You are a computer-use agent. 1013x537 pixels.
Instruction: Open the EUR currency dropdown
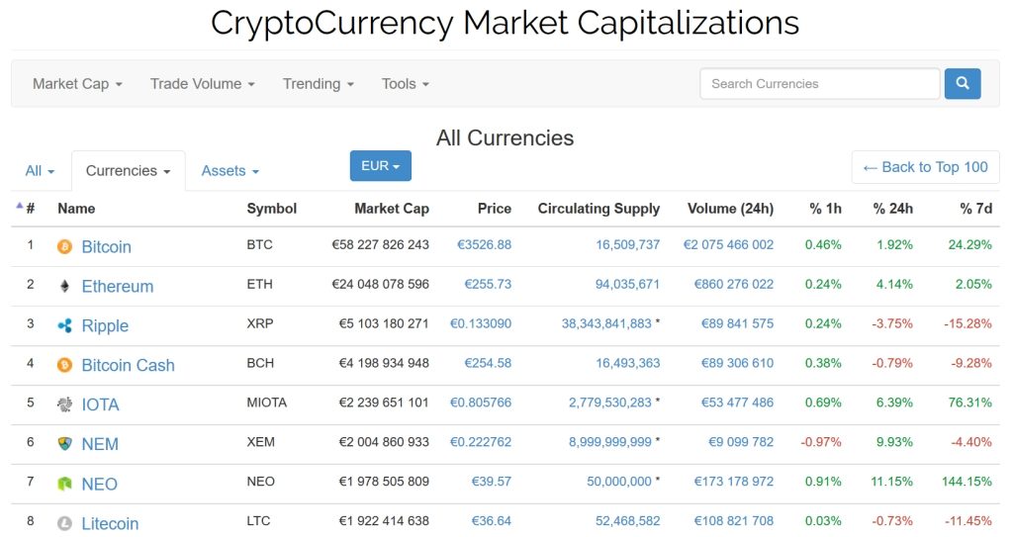[x=380, y=166]
